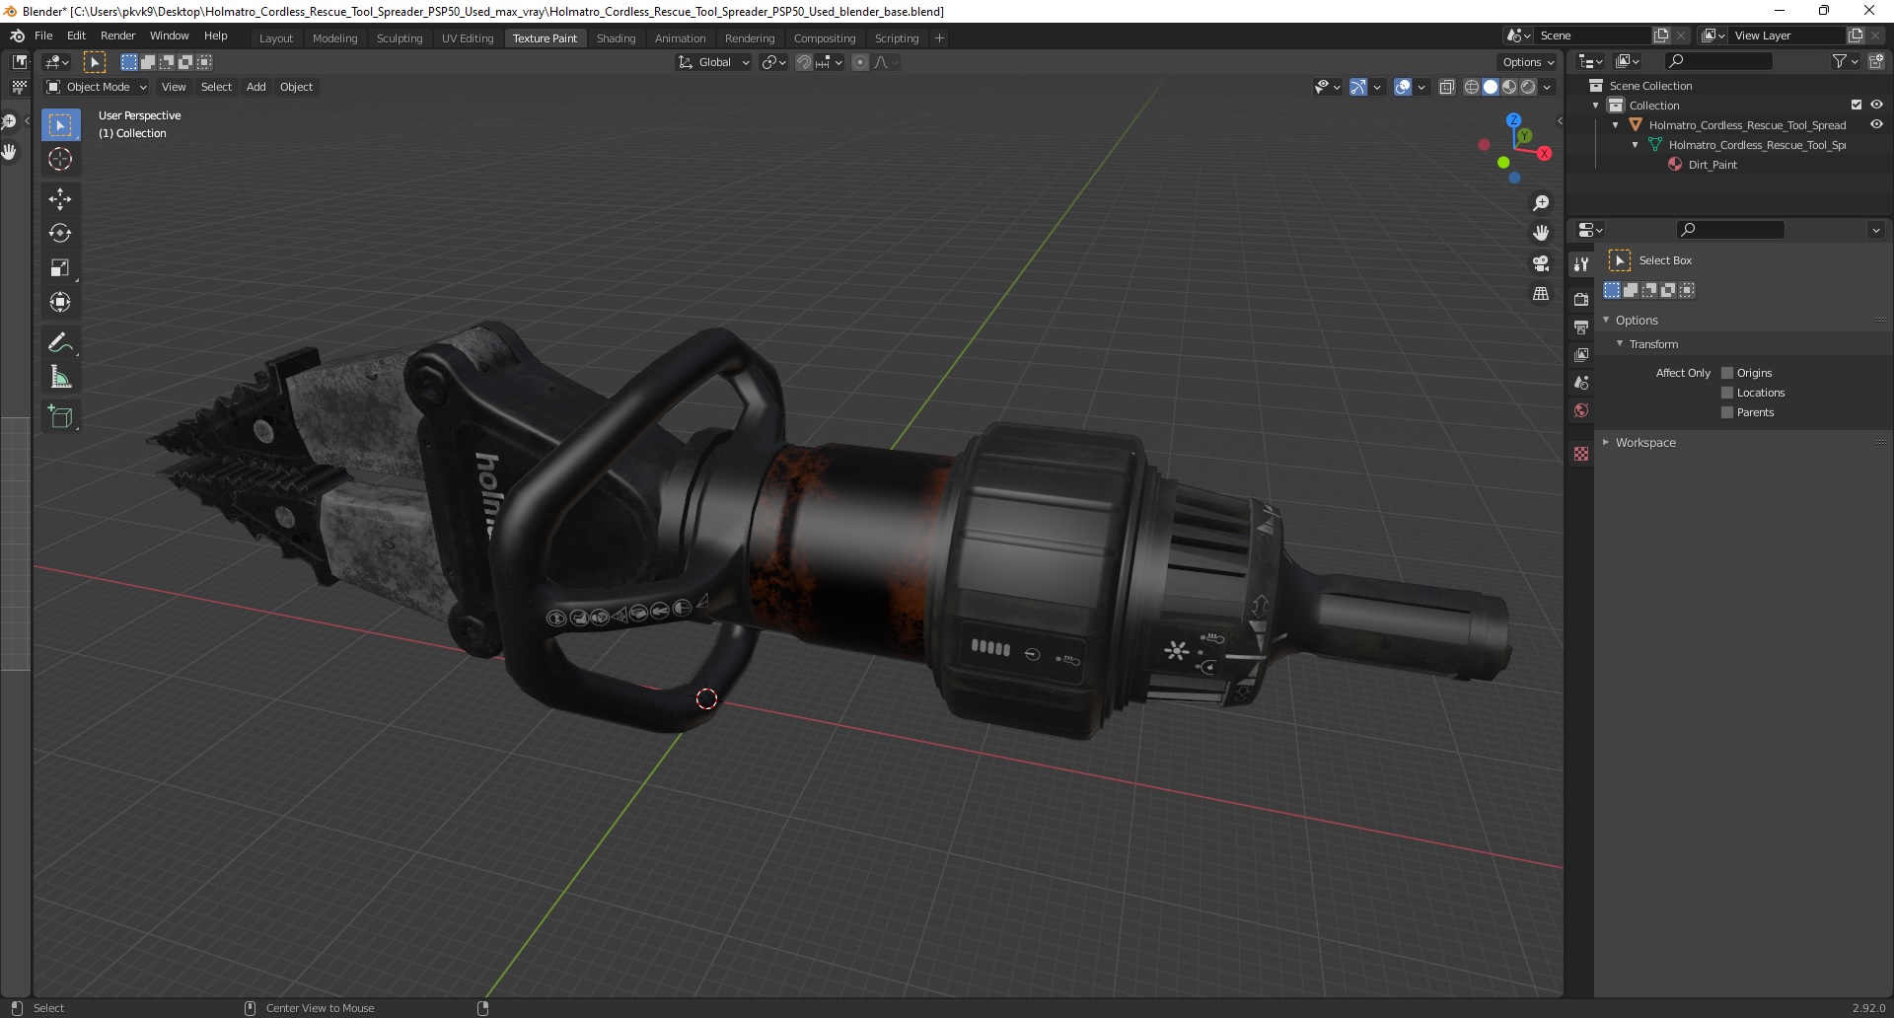Click the Blender logo menu icon
The height and width of the screenshot is (1018, 1894).
17,36
